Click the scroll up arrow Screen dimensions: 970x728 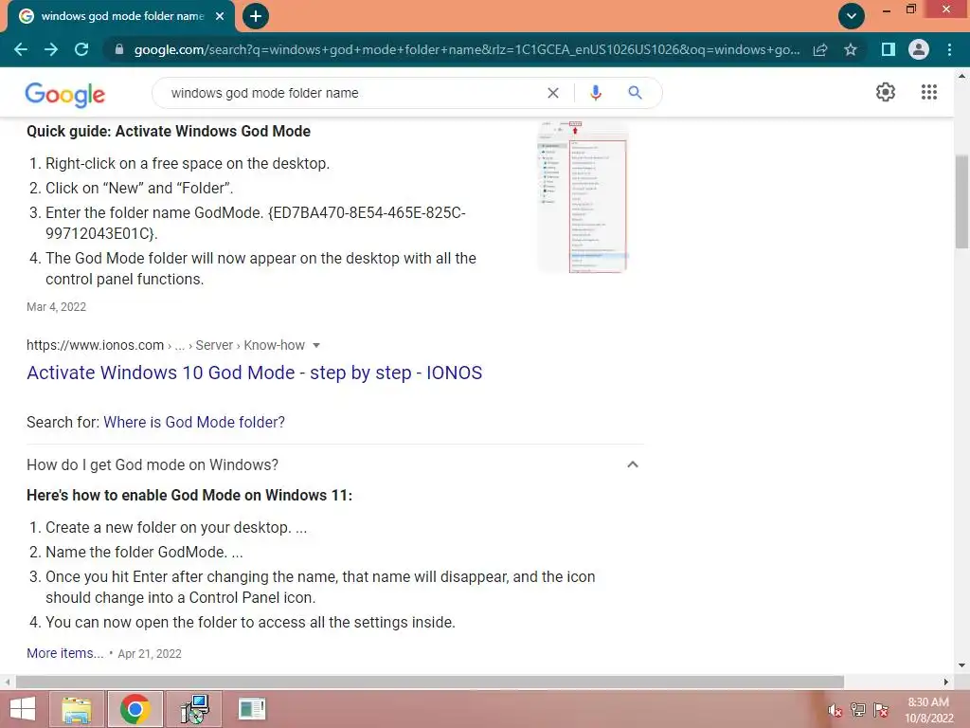click(961, 77)
